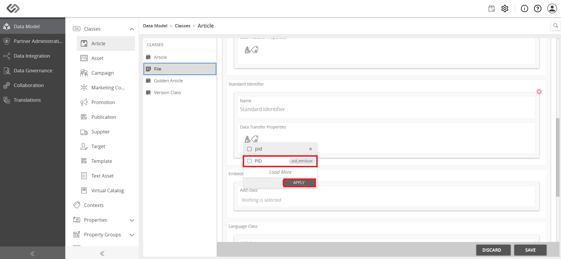The height and width of the screenshot is (259, 561).
Task: Open Add class selector showing Nothing is selected
Action: pyautogui.click(x=386, y=200)
